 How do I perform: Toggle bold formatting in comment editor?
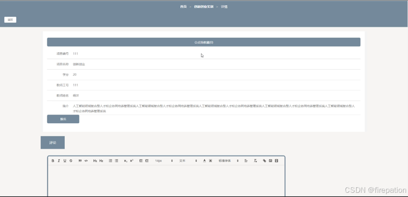[x=53, y=161]
